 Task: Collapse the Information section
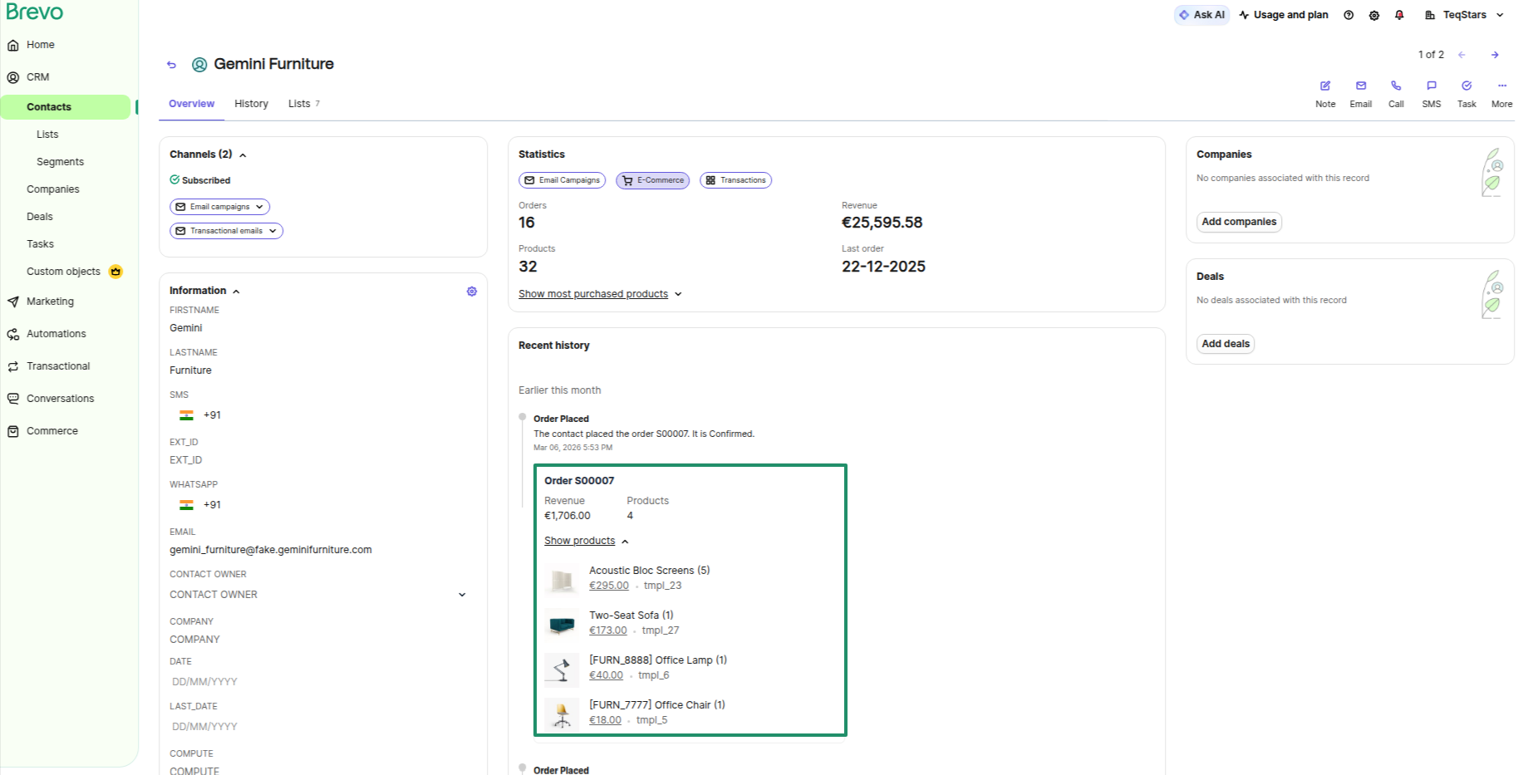tap(236, 292)
